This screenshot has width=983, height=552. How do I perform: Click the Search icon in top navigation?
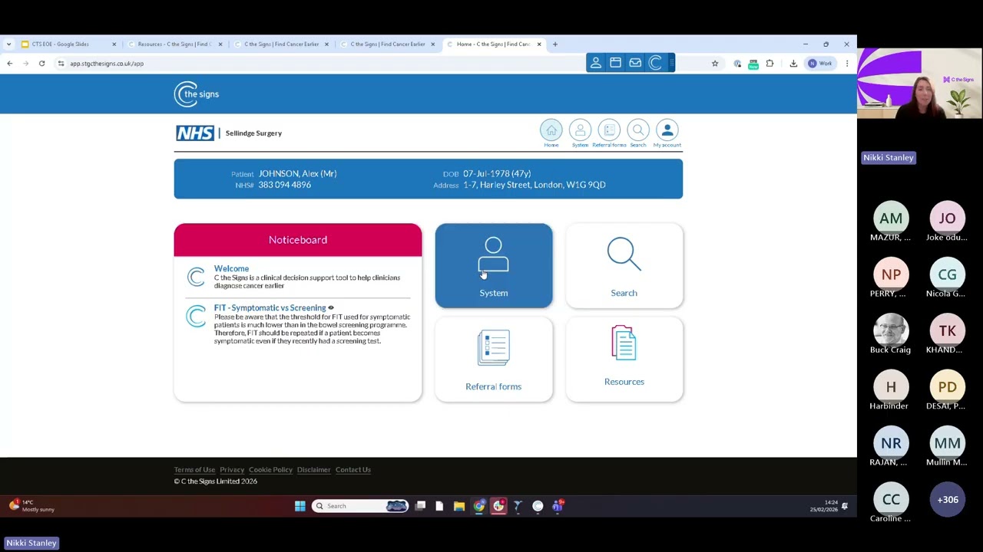point(638,130)
